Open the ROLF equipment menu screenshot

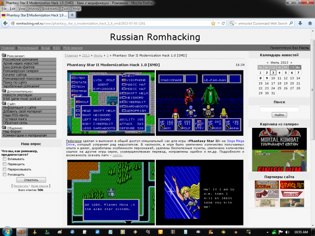(x=111, y=103)
